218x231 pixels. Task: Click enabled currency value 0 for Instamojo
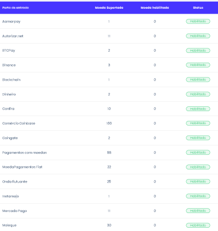click(x=155, y=196)
